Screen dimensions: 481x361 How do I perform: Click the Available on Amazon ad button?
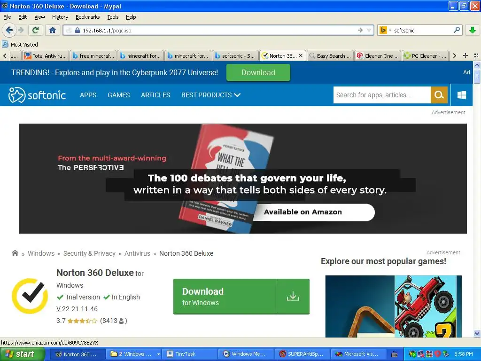tap(313, 212)
